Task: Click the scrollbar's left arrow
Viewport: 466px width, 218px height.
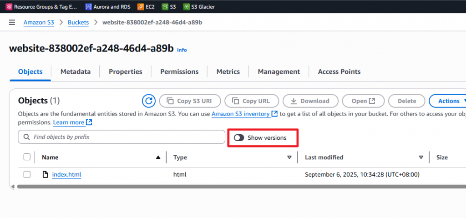Action: pos(12,187)
